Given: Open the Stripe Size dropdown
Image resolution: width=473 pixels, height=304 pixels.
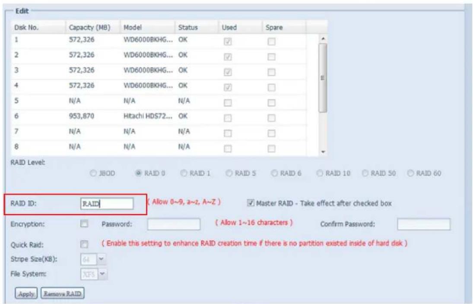Looking at the screenshot, I should 102,260.
